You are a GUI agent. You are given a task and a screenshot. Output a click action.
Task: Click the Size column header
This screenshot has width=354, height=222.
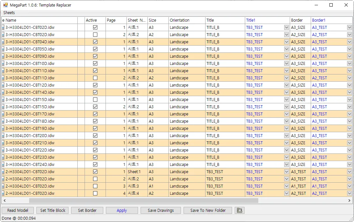coord(158,20)
